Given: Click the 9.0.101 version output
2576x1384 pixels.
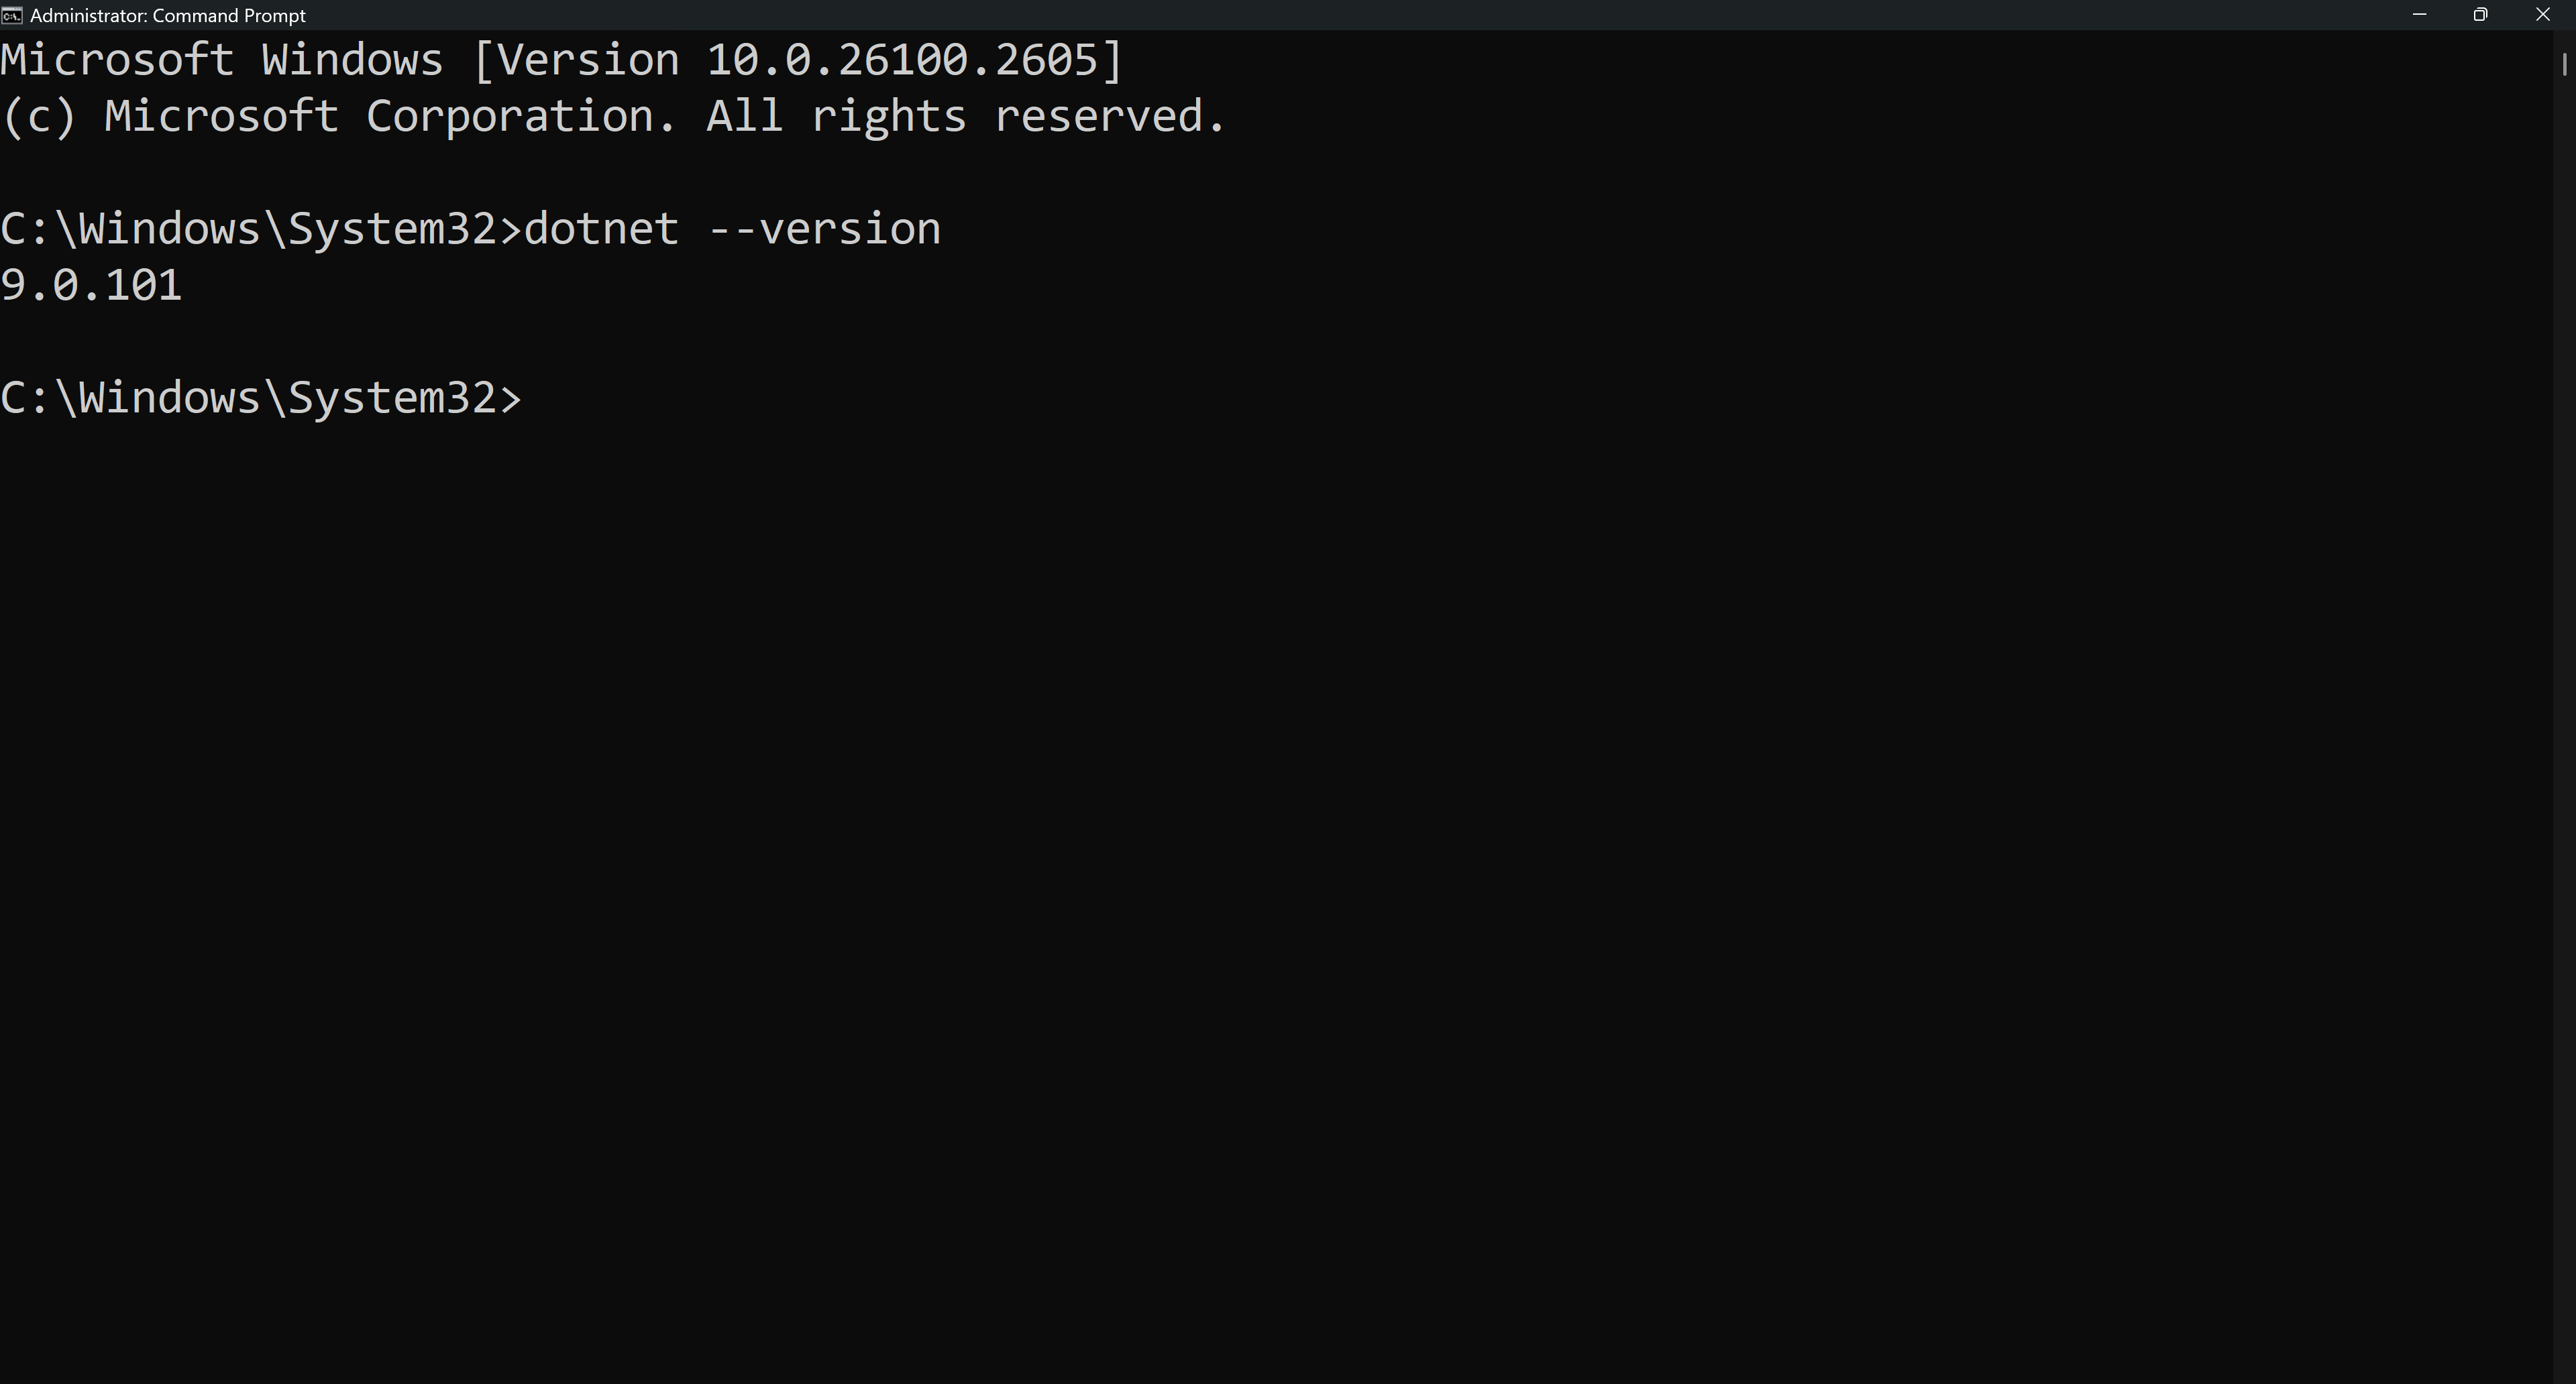Looking at the screenshot, I should [91, 286].
